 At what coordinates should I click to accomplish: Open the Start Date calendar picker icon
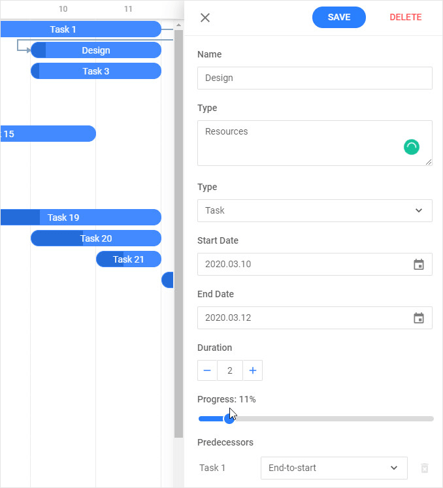click(x=419, y=264)
